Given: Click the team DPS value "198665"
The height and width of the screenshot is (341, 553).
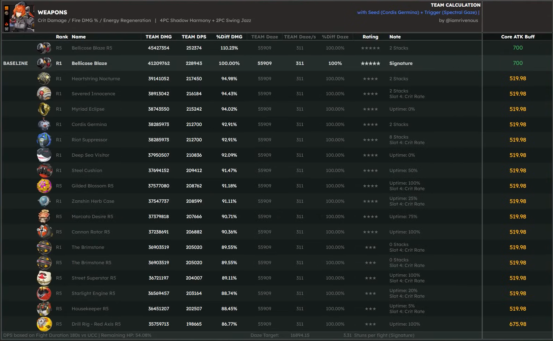Looking at the screenshot, I should point(194,324).
